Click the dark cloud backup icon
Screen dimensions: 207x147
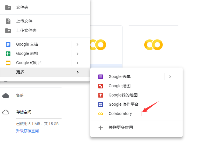[6, 96]
